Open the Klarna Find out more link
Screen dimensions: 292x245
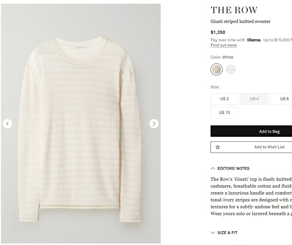coord(224,45)
